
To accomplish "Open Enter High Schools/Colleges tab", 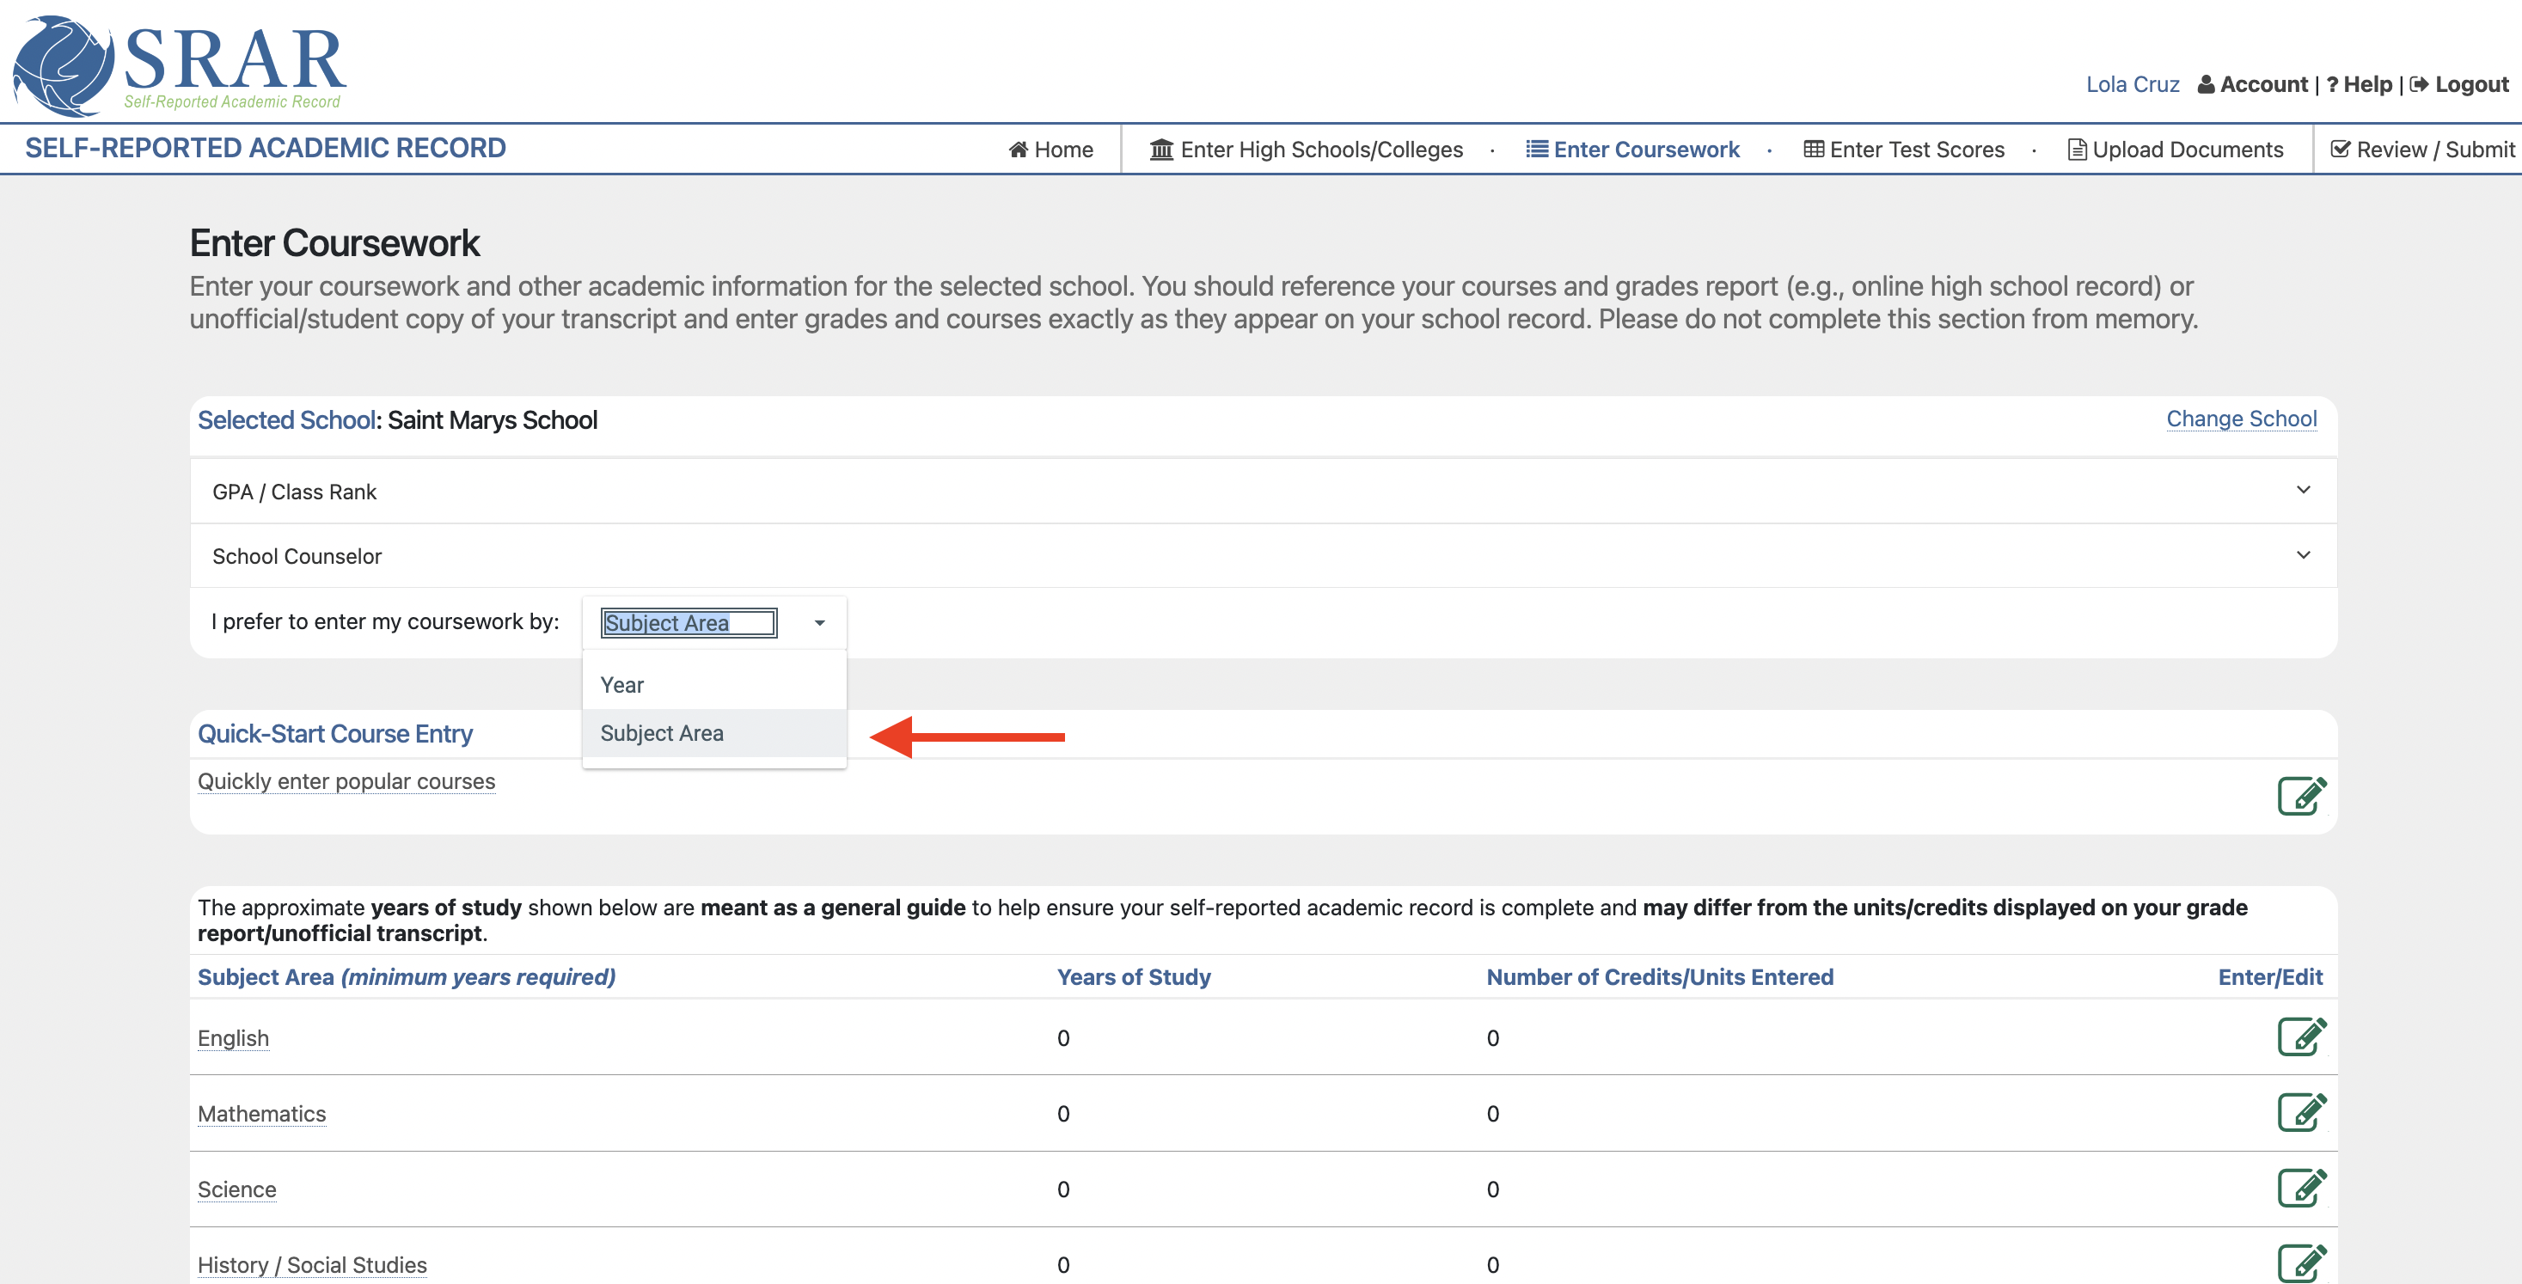I will 1306,150.
